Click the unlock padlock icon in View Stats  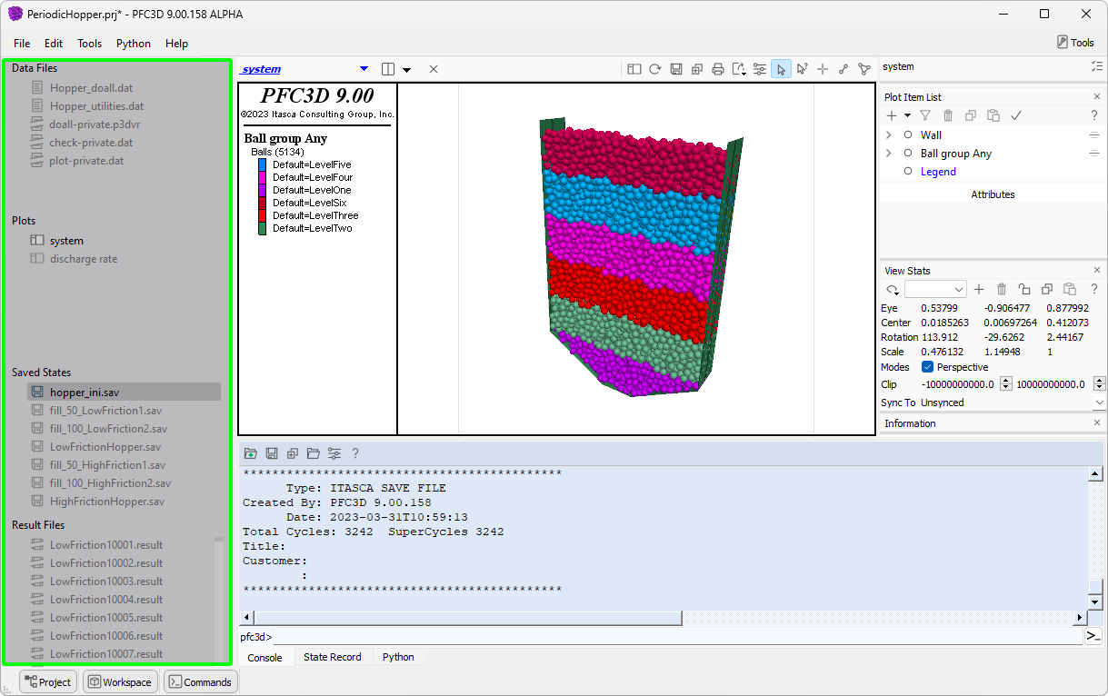pos(1024,289)
